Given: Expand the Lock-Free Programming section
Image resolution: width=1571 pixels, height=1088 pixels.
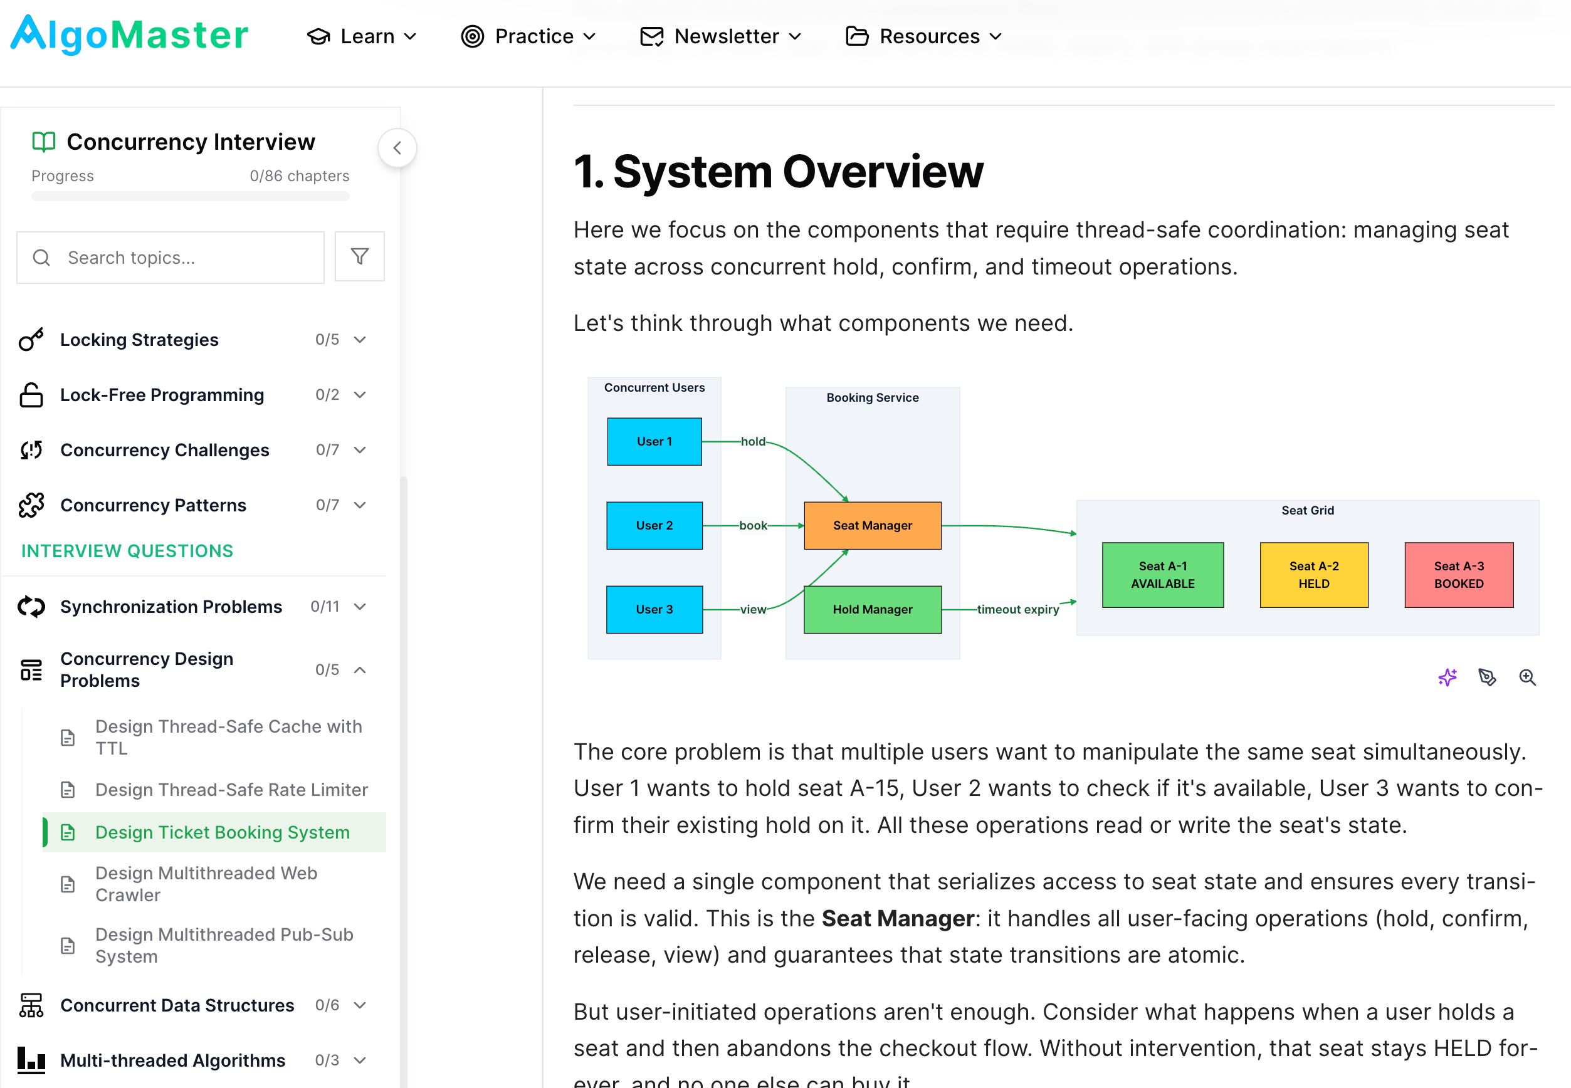Looking at the screenshot, I should click(x=360, y=395).
